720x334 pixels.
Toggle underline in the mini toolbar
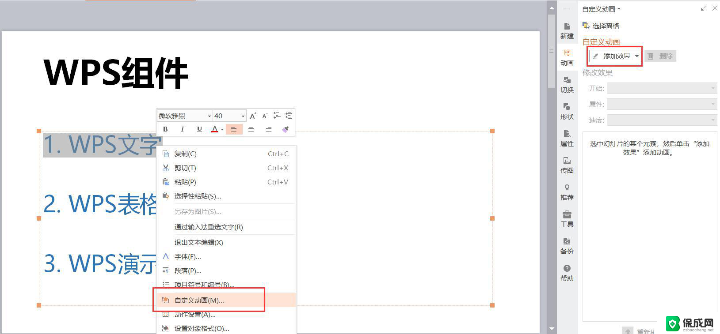(199, 129)
